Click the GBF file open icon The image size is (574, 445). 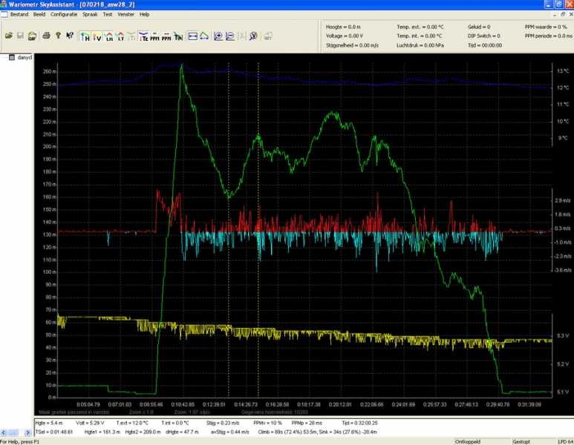(32, 36)
